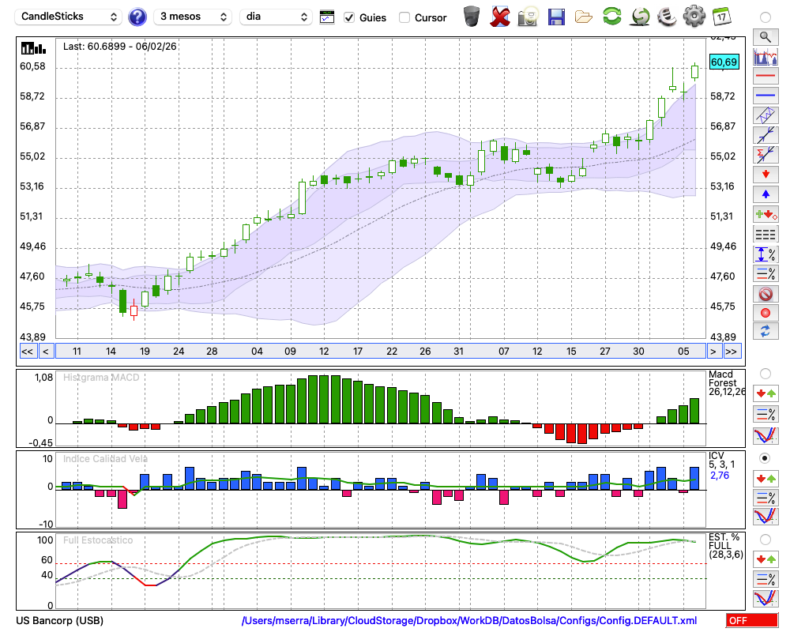Uncheck the Guies checkbox
The height and width of the screenshot is (632, 790).
(x=350, y=17)
